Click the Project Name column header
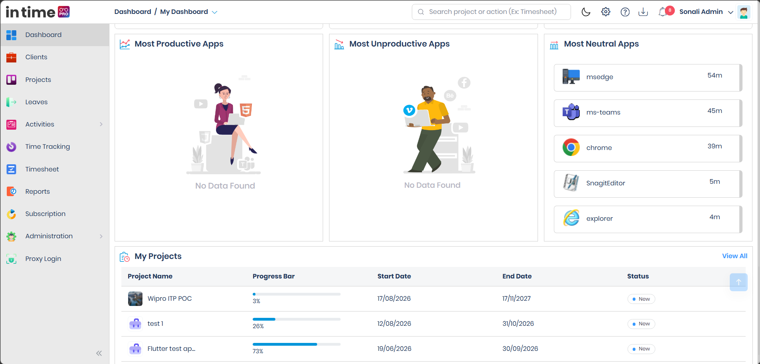 tap(150, 276)
